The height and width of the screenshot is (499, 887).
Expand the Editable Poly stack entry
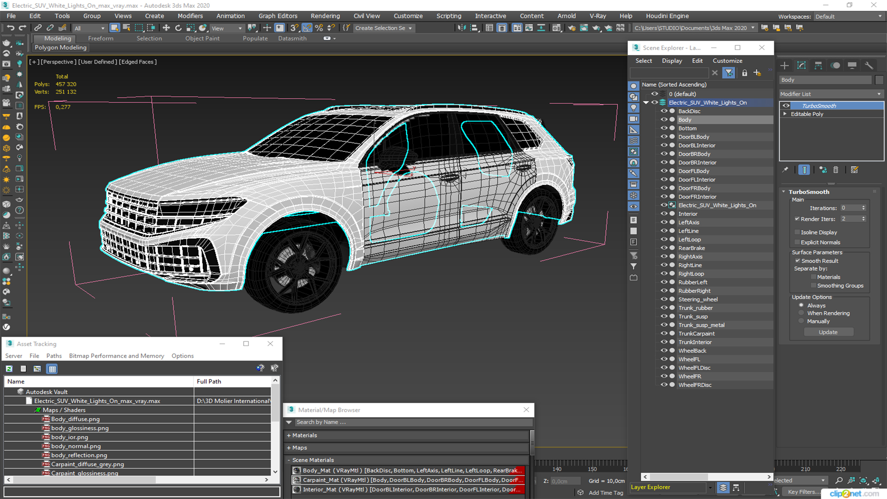(785, 114)
